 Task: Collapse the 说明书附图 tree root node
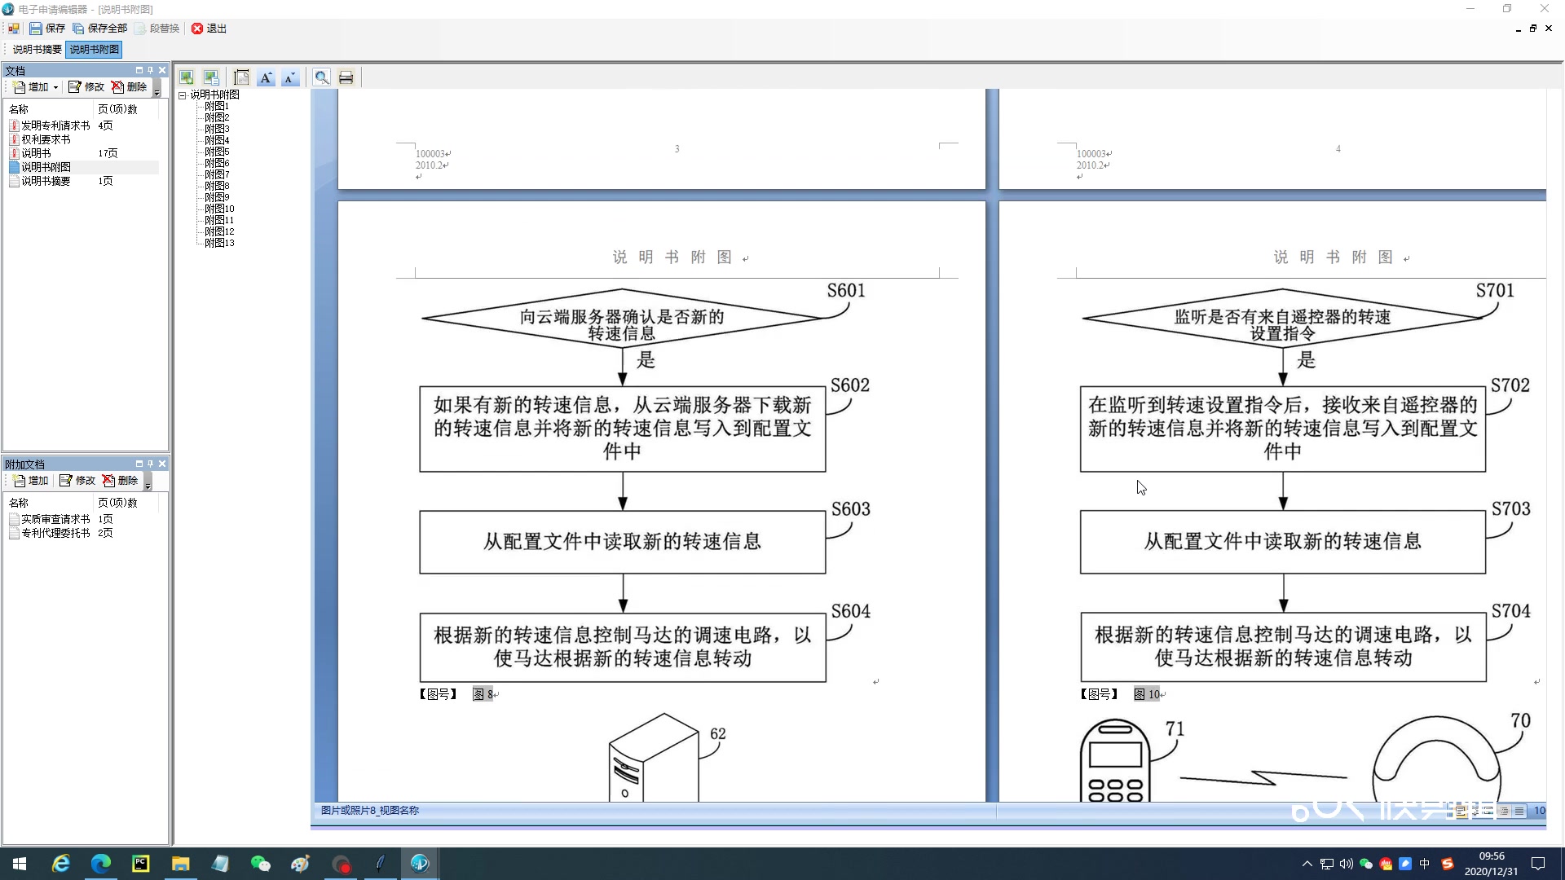click(183, 95)
